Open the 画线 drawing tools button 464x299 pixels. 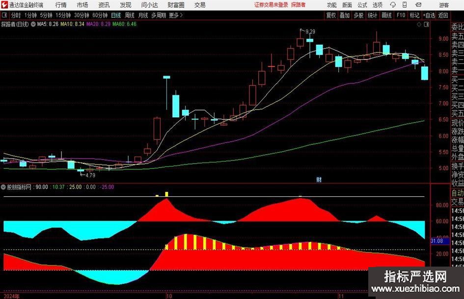coord(386,15)
